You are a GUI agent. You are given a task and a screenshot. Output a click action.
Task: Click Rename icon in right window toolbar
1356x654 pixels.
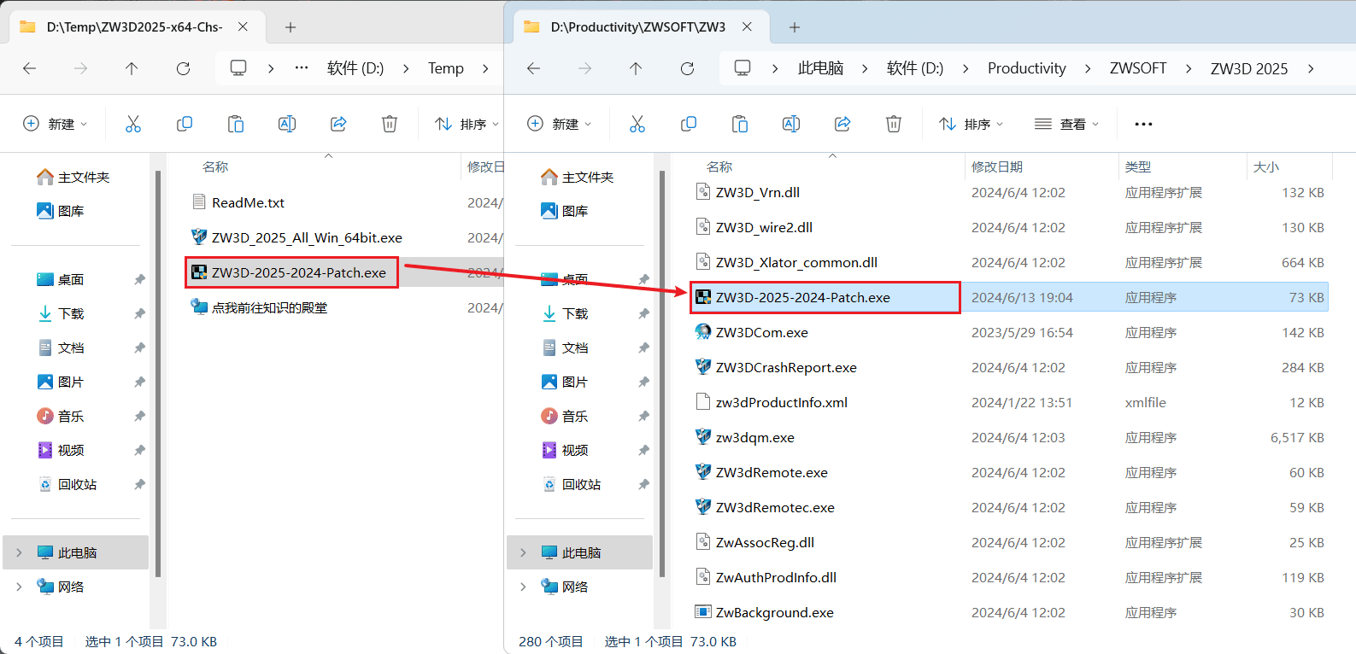[791, 124]
